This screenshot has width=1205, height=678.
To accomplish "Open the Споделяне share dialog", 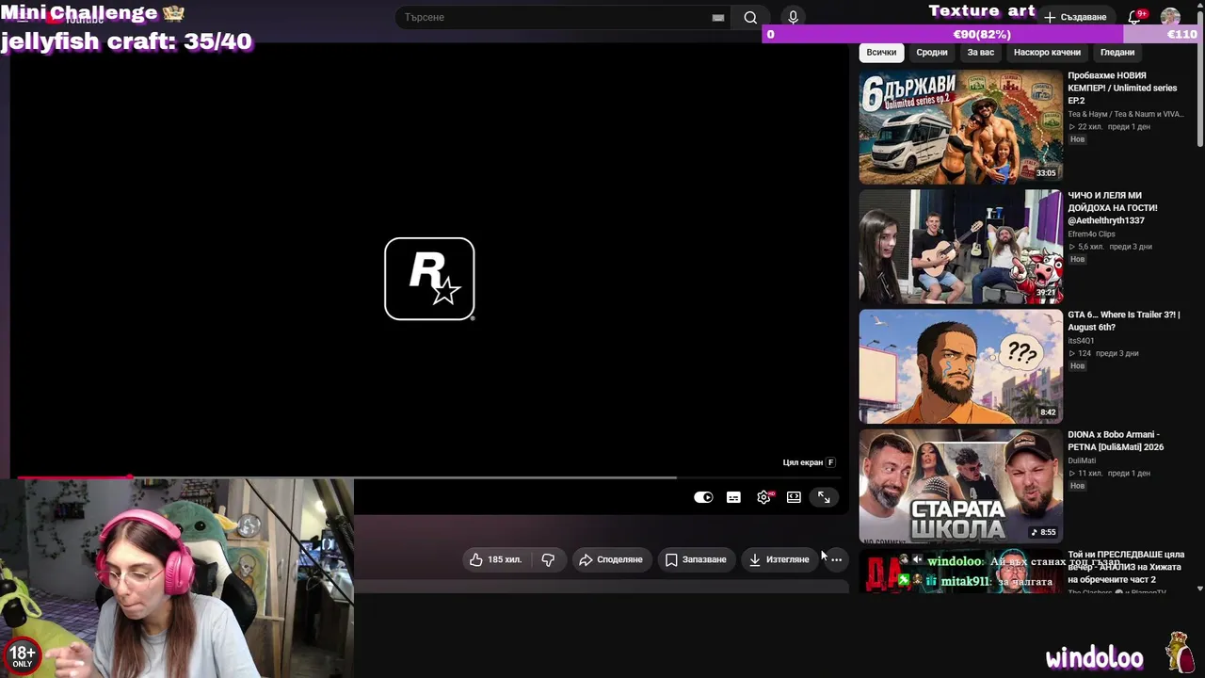I will click(611, 559).
